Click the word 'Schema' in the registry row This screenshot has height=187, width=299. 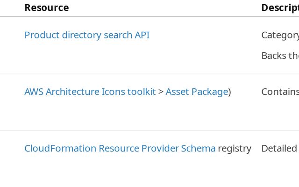point(199,149)
